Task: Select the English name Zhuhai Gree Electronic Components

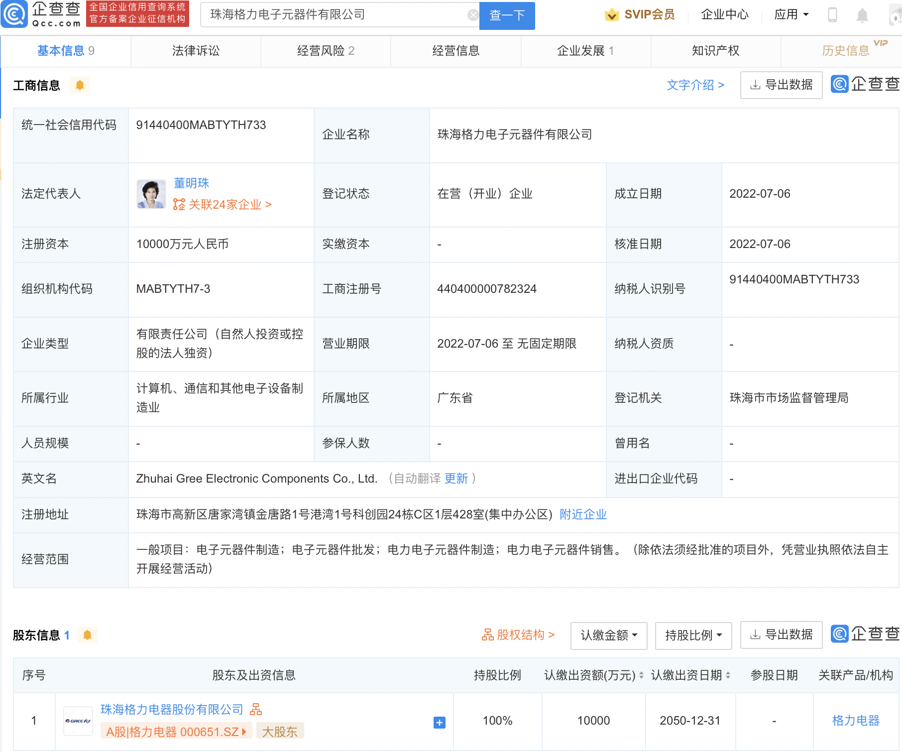Action: [x=257, y=479]
